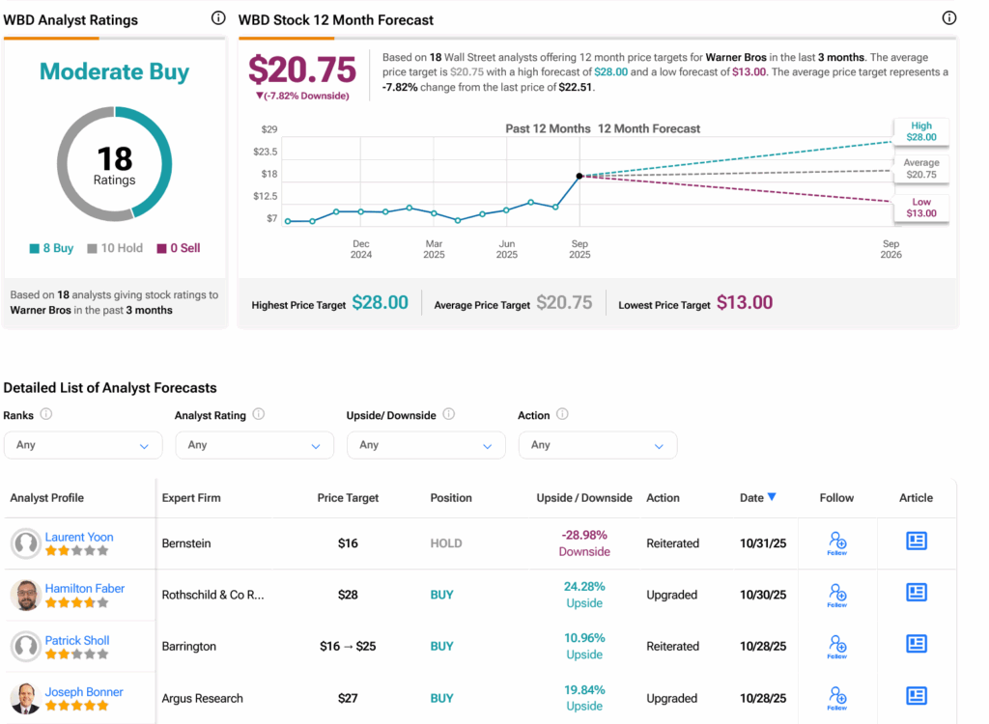Follow analyst Joseph Bonner

pos(836,698)
